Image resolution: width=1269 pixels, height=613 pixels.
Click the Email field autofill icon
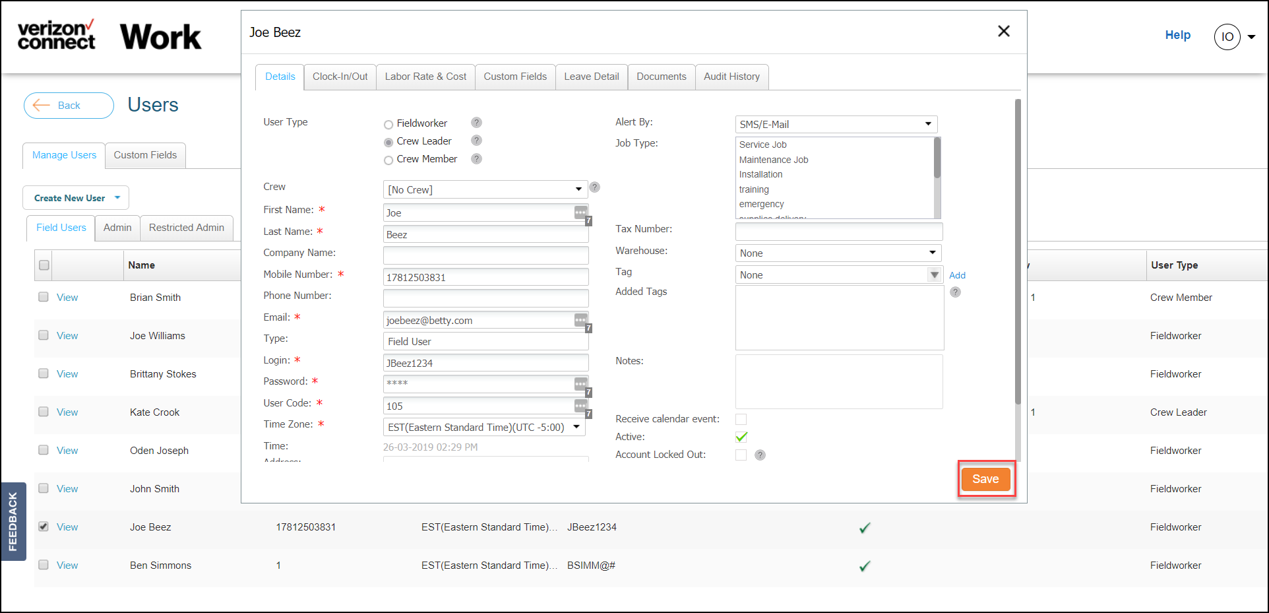[x=580, y=320]
